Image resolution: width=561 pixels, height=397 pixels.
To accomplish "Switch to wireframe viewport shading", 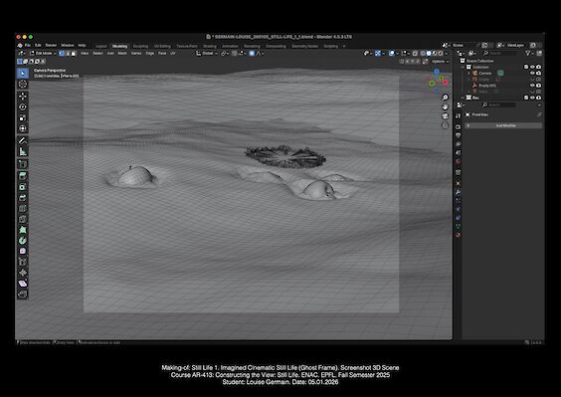I will 423,54.
